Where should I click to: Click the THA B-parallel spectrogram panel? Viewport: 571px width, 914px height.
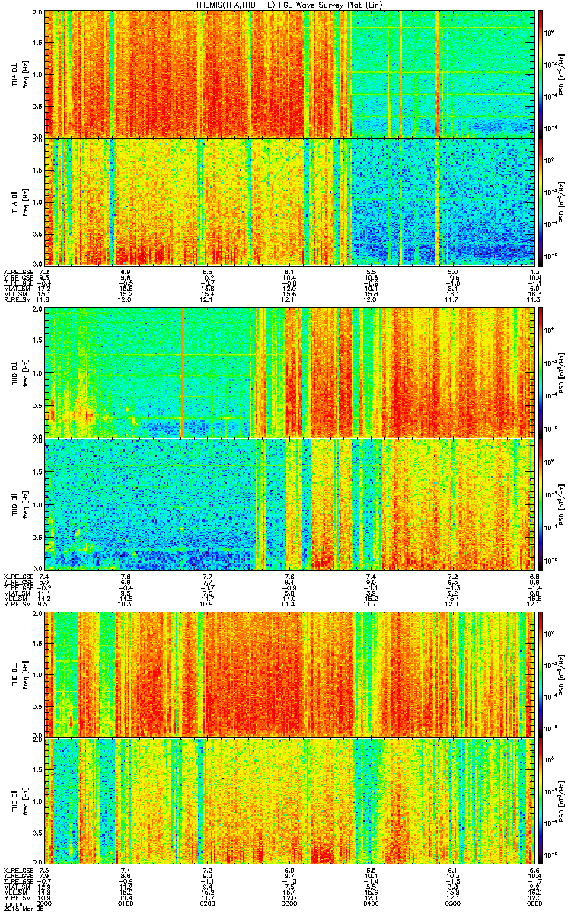click(x=289, y=202)
